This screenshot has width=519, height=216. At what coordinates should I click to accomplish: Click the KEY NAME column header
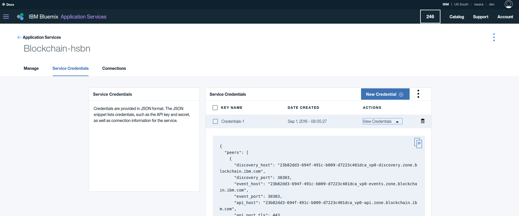coord(232,108)
